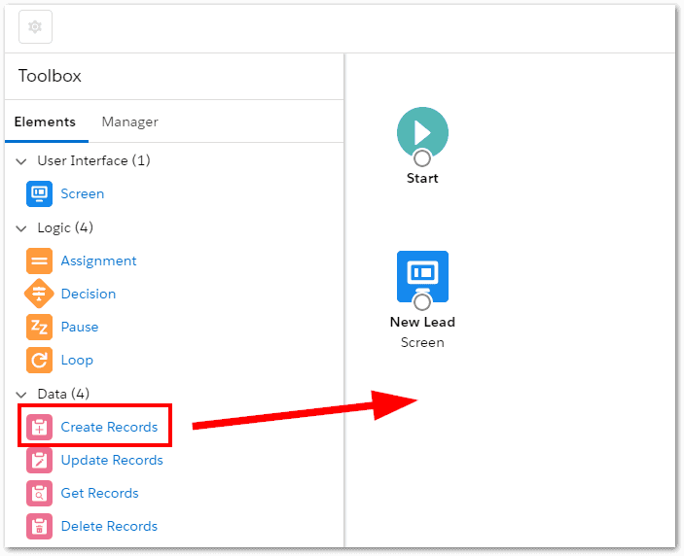Viewport: 684px width, 556px height.
Task: Click the gear settings button at top-left
Action: point(35,27)
